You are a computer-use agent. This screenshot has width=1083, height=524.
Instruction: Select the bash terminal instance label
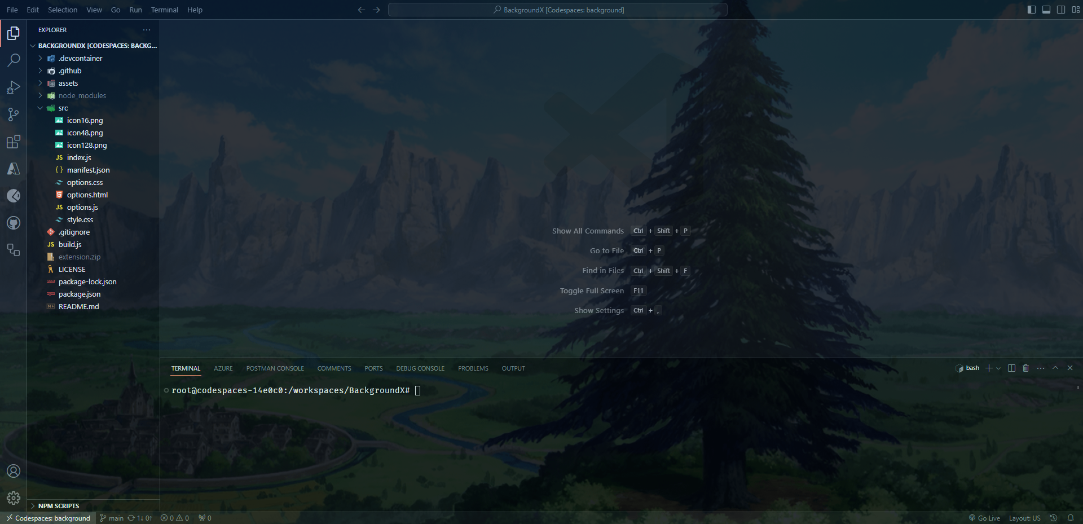[x=967, y=368]
